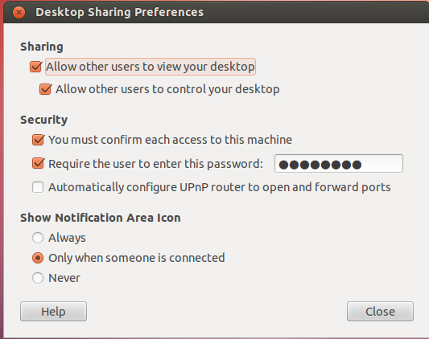
Task: Click the 'Show Notification Area Icon' heading
Action: tap(101, 218)
